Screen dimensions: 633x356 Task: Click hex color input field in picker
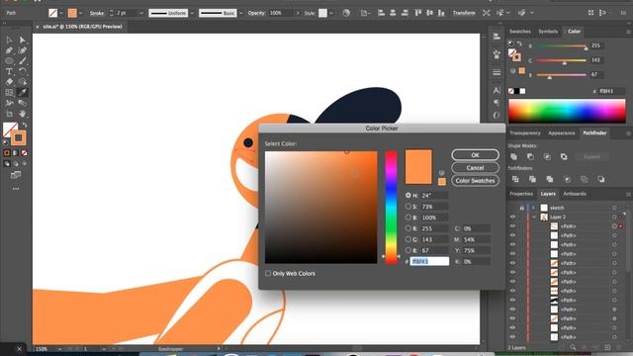coord(429,261)
